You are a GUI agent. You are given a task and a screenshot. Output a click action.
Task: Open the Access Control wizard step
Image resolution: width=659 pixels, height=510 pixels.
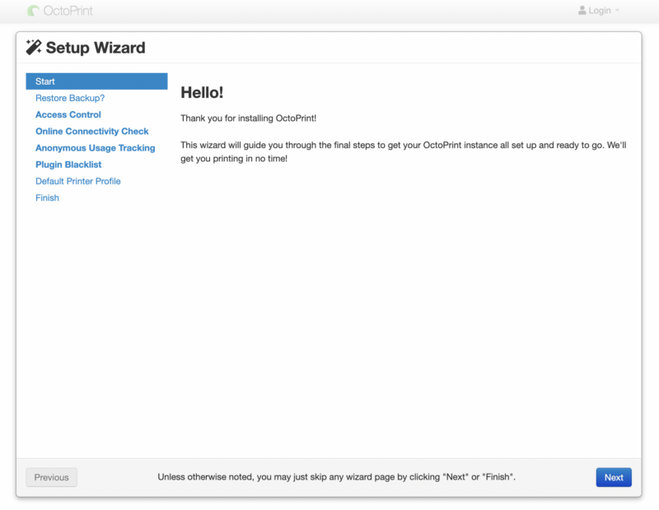(x=68, y=114)
